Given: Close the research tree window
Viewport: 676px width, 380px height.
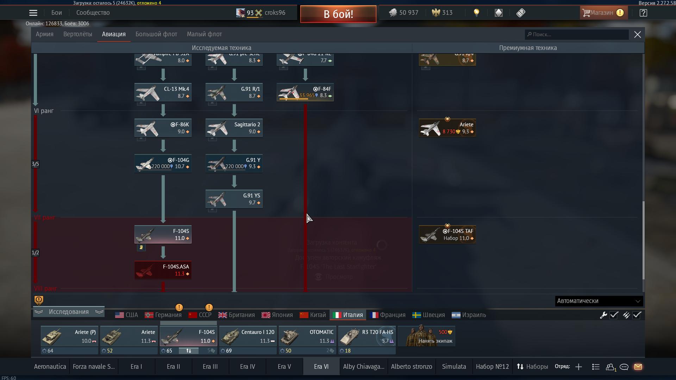Looking at the screenshot, I should (x=638, y=34).
